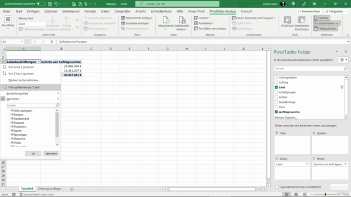Sort Von A bis Z
The height and width of the screenshot is (197, 351).
click(x=21, y=67)
